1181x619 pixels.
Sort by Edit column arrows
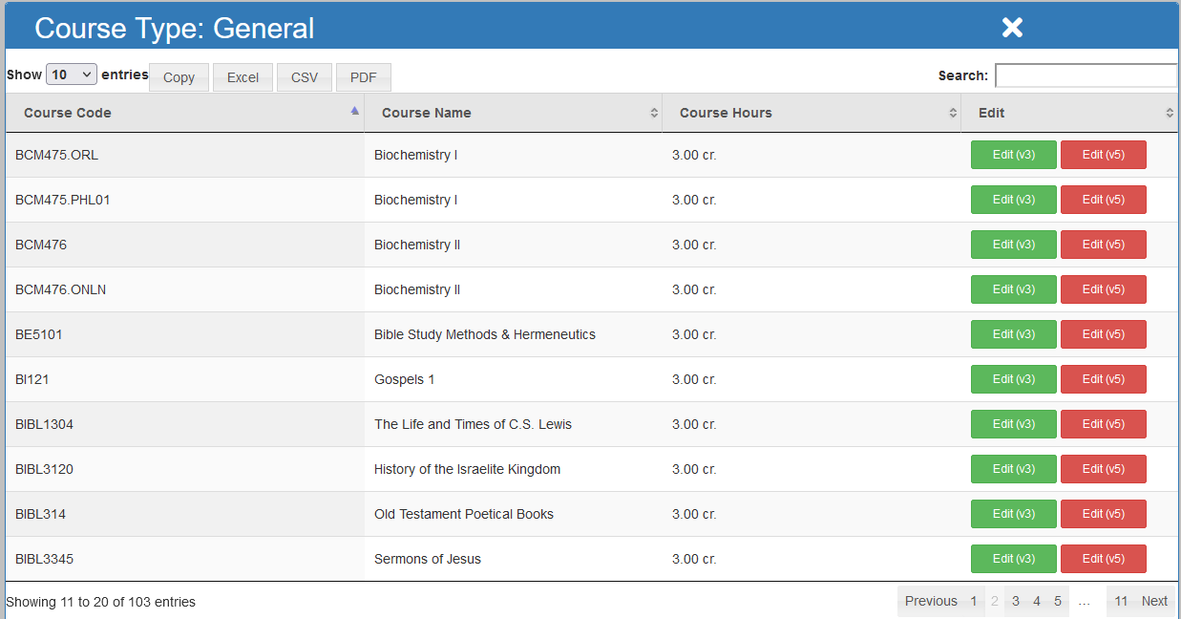[x=1170, y=113]
